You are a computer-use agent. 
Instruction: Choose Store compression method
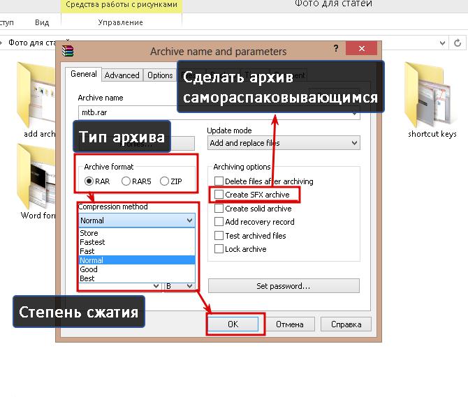tap(137, 233)
